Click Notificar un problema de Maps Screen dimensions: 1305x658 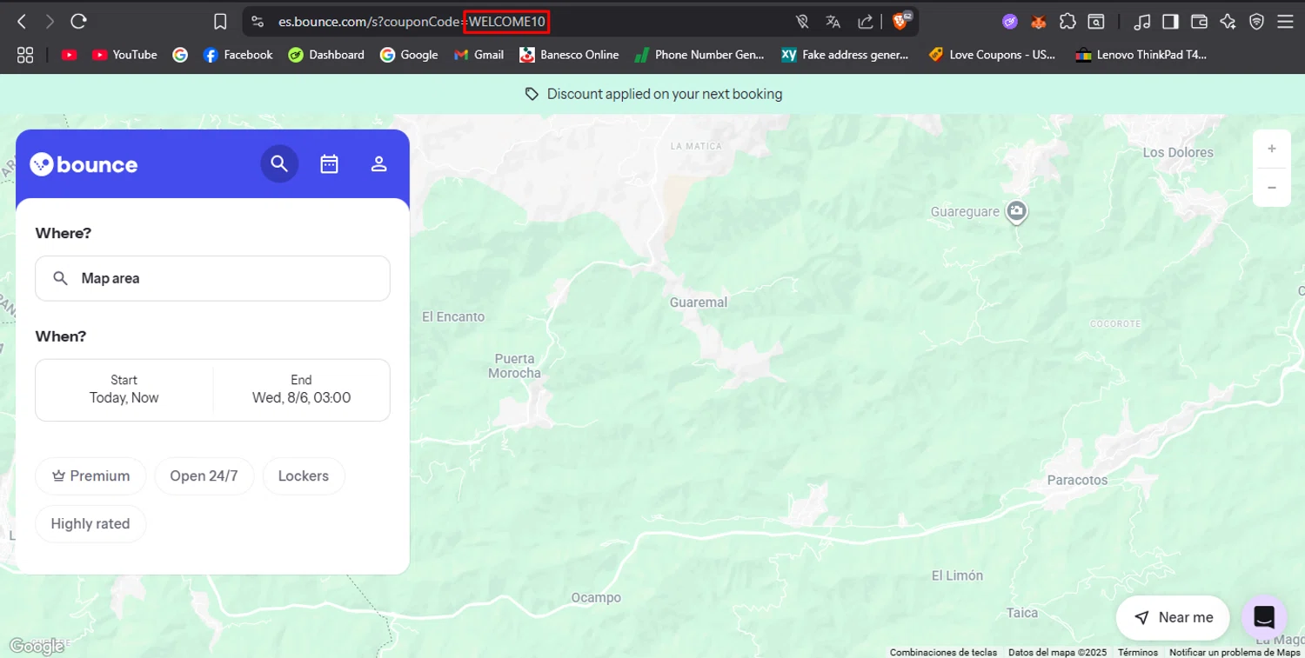[x=1235, y=652]
